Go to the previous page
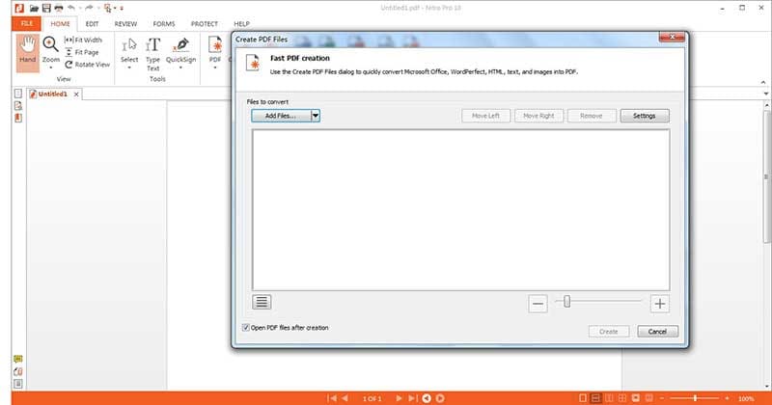This screenshot has width=772, height=405. tap(345, 398)
